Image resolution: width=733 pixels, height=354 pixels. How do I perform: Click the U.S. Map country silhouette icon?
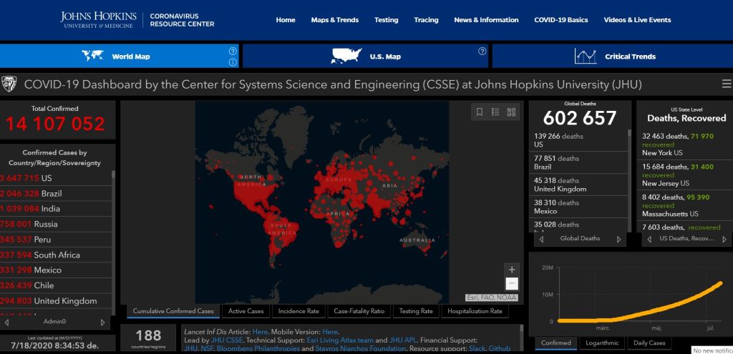(346, 56)
